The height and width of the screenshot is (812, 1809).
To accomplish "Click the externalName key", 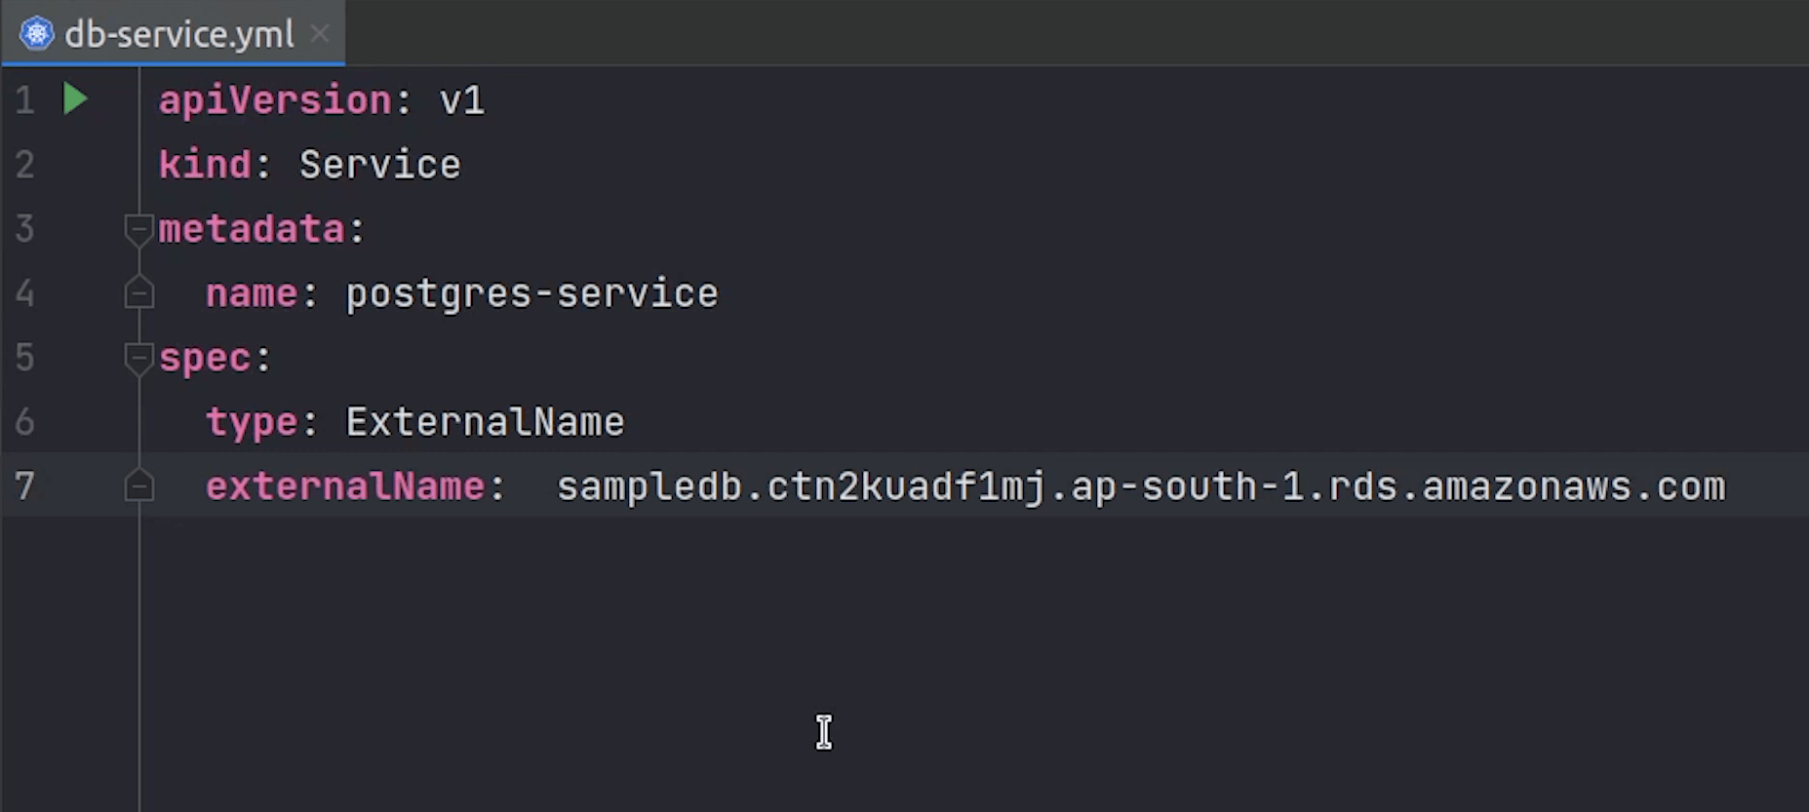I will (x=345, y=486).
